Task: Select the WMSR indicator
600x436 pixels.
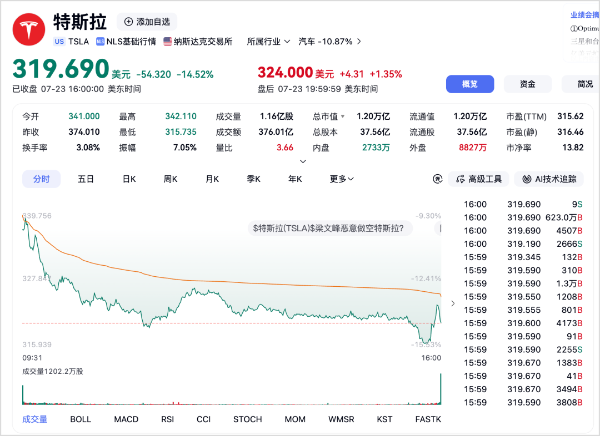Action: (341, 419)
